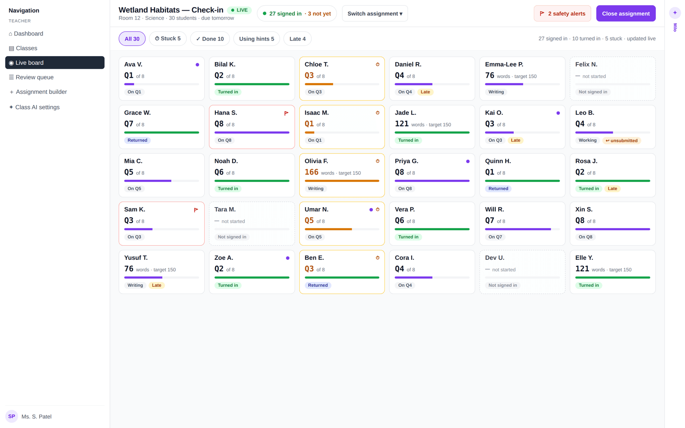The height and width of the screenshot is (428, 685).
Task: Click the unsubmitted tag on Leo B.
Action: (x=622, y=140)
